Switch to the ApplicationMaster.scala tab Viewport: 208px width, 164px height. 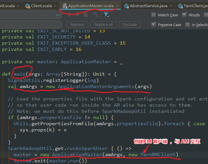click(91, 6)
